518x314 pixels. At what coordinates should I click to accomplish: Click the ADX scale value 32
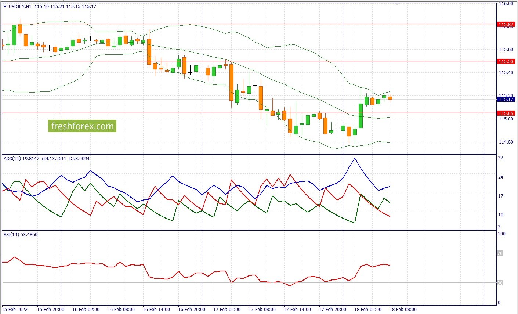click(500, 158)
